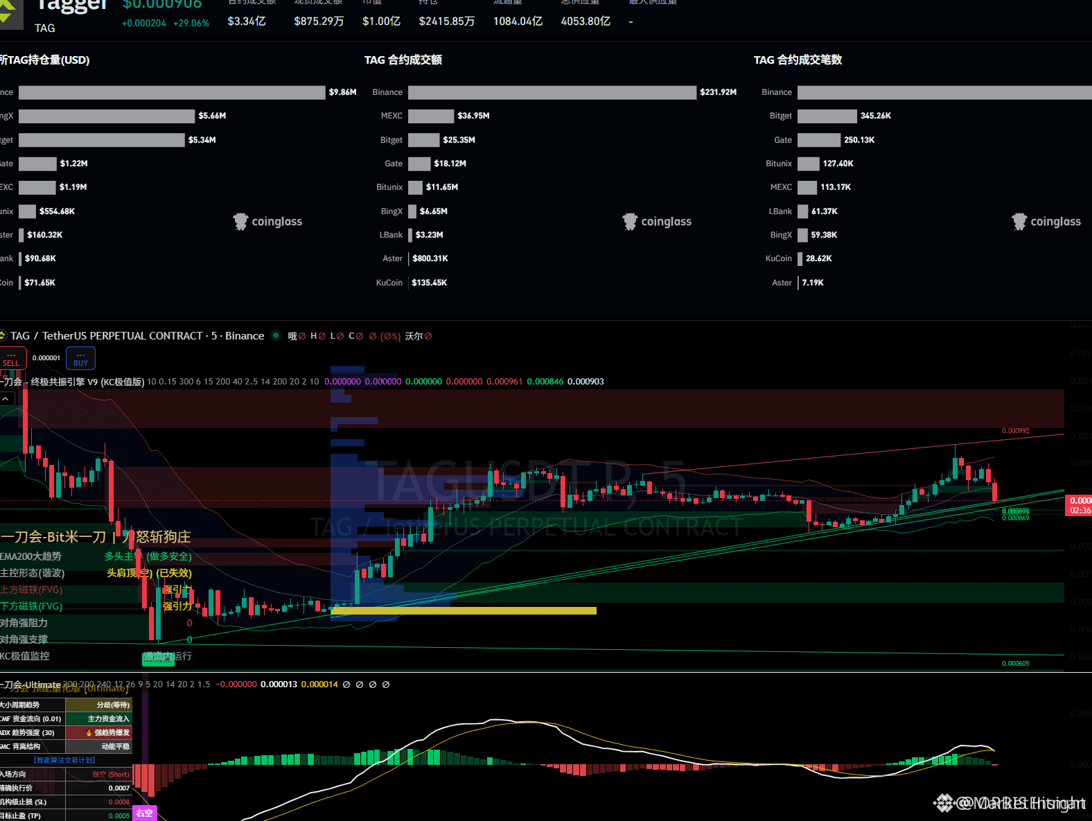Image resolution: width=1092 pixels, height=821 pixels.
Task: Click the 0.000605 price level label
Action: click(1016, 664)
